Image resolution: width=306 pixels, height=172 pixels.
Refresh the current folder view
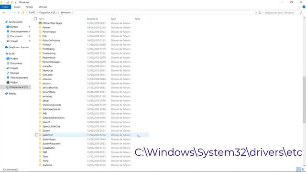[260, 13]
